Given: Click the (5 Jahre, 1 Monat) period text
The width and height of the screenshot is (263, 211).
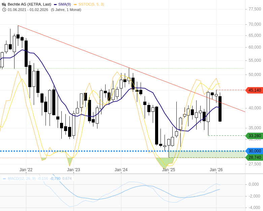Looking at the screenshot, I should click(x=66, y=9).
